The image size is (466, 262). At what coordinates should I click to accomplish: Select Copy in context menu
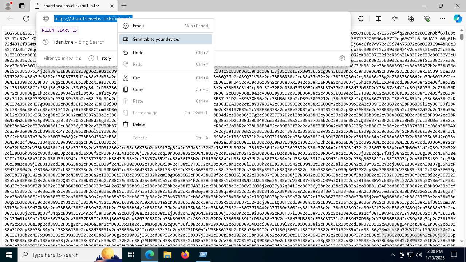(x=166, y=90)
